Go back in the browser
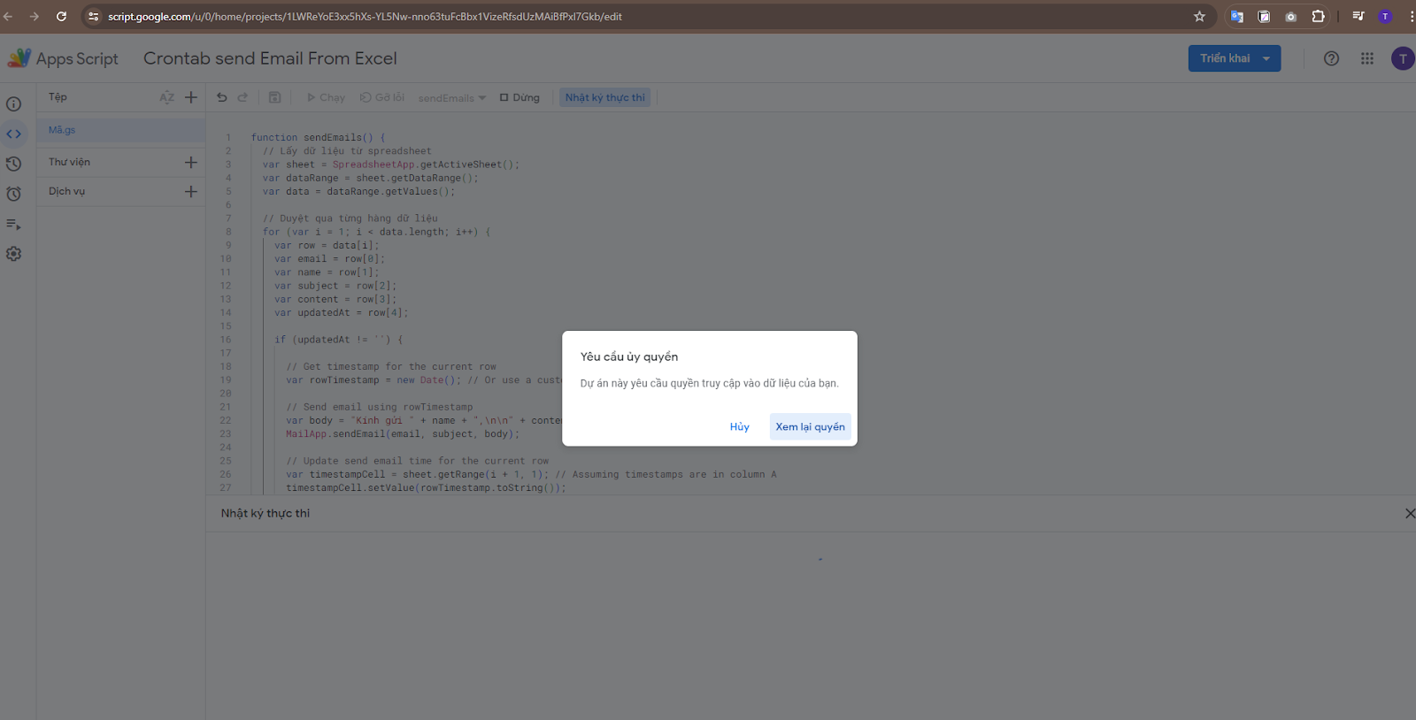The height and width of the screenshot is (720, 1416). (x=8, y=16)
